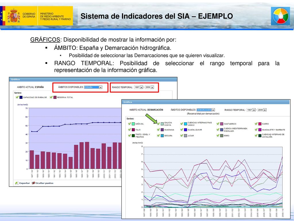Screen dimensions: 294x221
Task: Open the 1987 start year dropdown, España chart
Action: 139,87
